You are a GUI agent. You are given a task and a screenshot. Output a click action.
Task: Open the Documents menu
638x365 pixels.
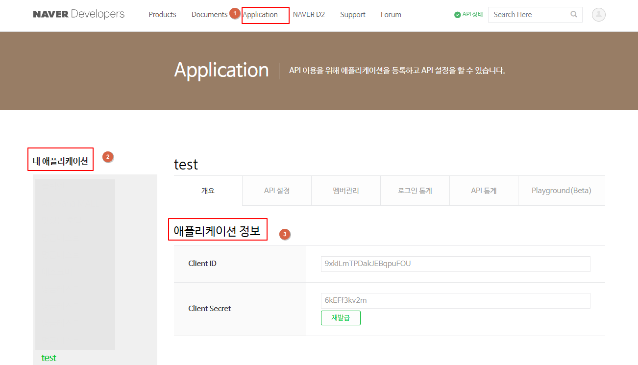pyautogui.click(x=209, y=15)
